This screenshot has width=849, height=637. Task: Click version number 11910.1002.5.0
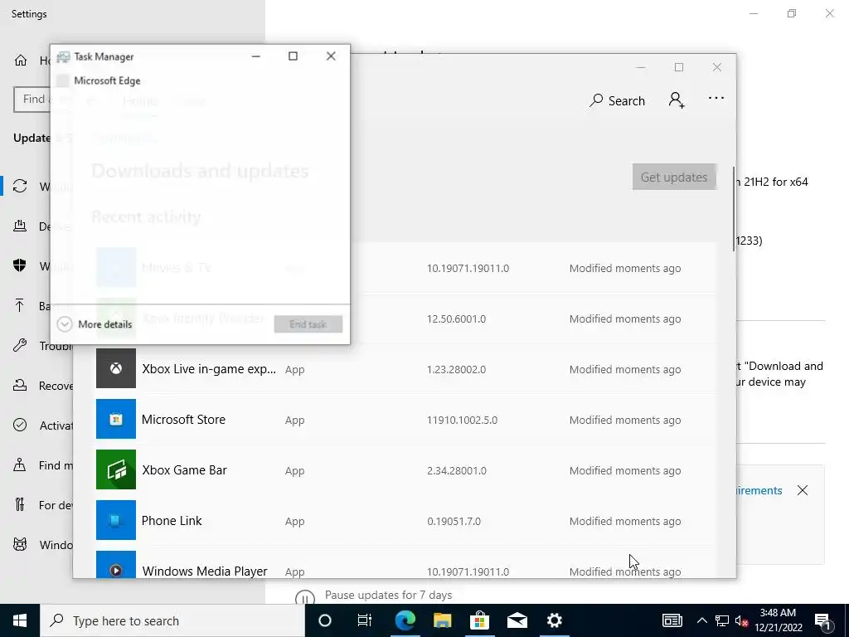(462, 420)
